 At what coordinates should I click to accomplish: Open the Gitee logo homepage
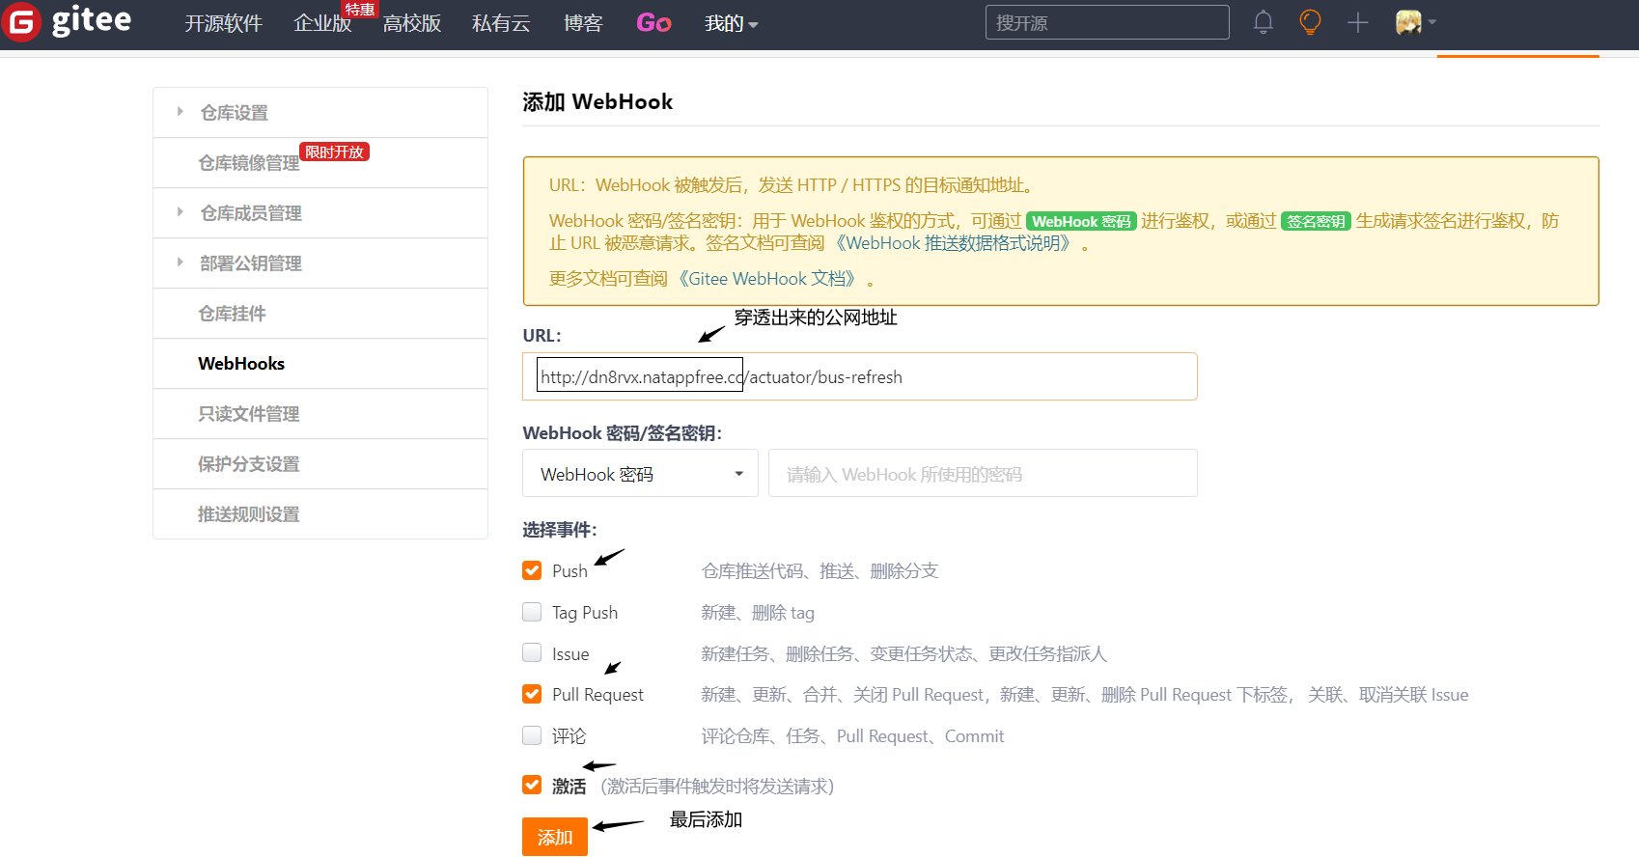coord(67,21)
